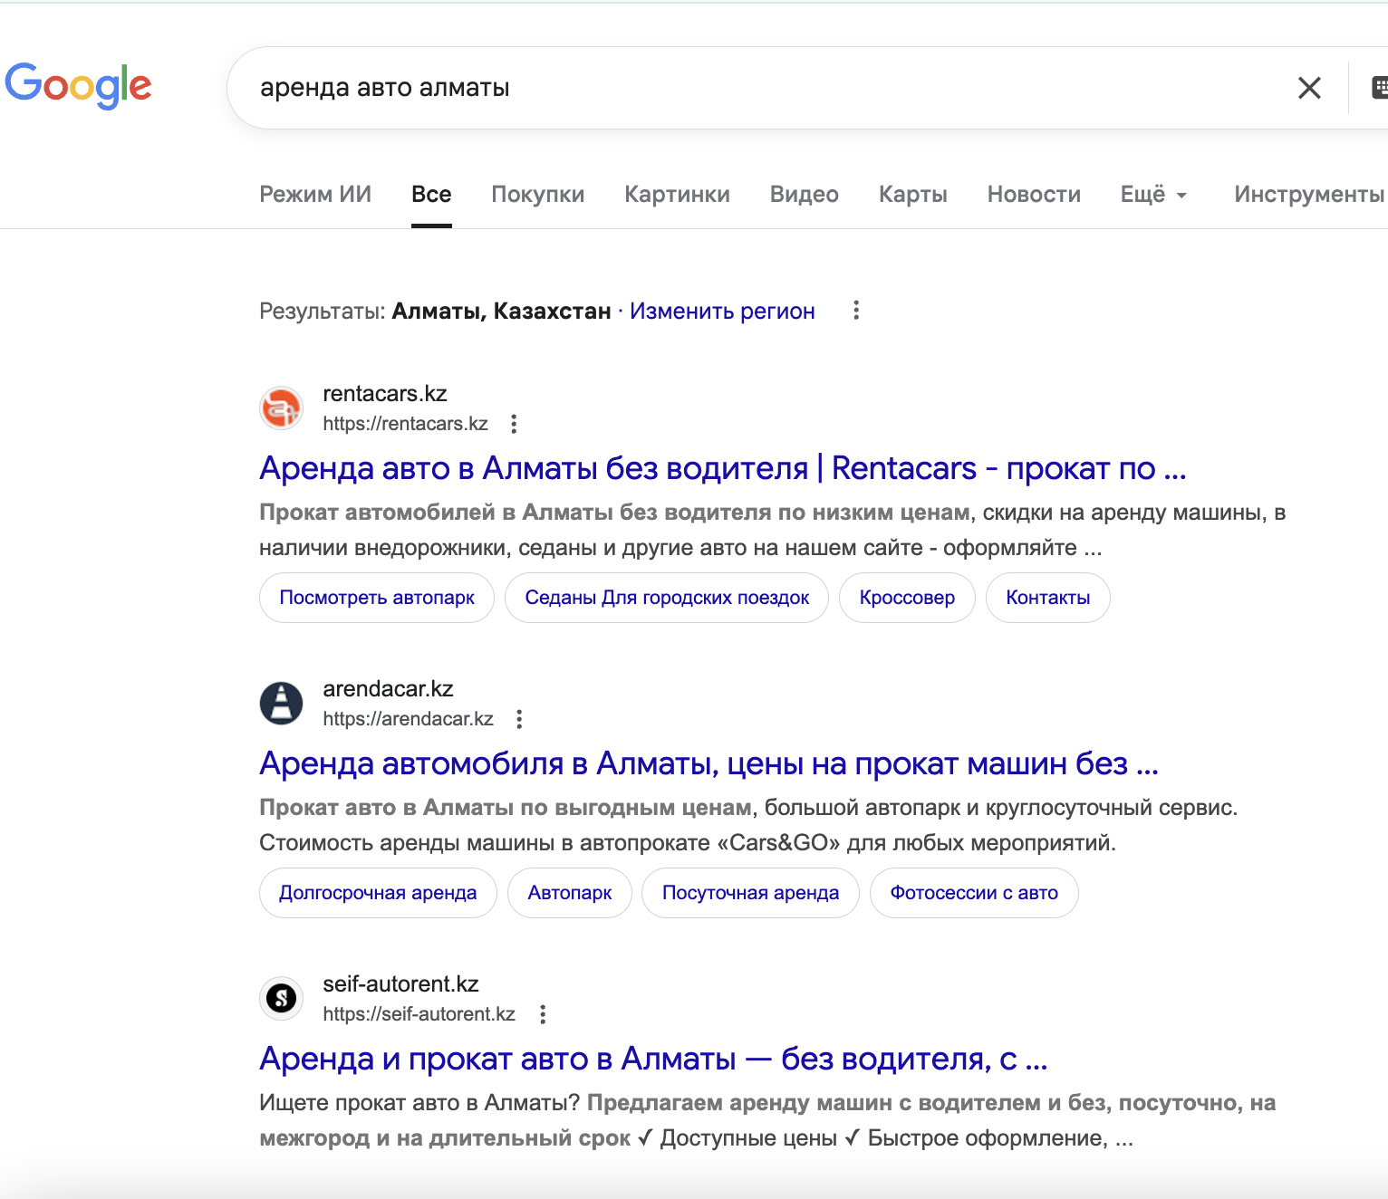Viewport: 1388px width, 1199px height.
Task: Open the Картинки tab
Action: (677, 194)
